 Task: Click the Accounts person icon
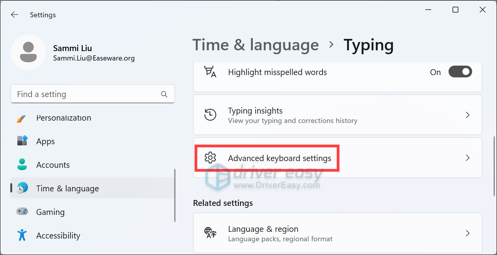[22, 165]
